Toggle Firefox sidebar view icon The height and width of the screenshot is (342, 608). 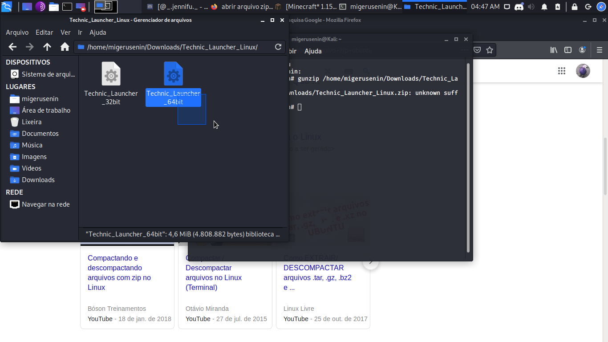tap(568, 50)
